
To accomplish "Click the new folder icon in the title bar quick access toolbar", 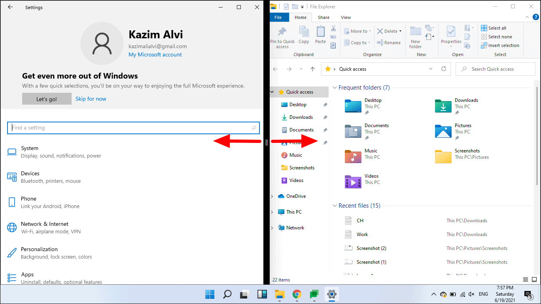I will pyautogui.click(x=295, y=7).
